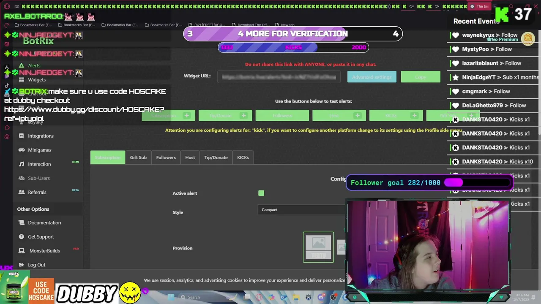Click the Windows Start icon in taskbar

click(x=171, y=297)
